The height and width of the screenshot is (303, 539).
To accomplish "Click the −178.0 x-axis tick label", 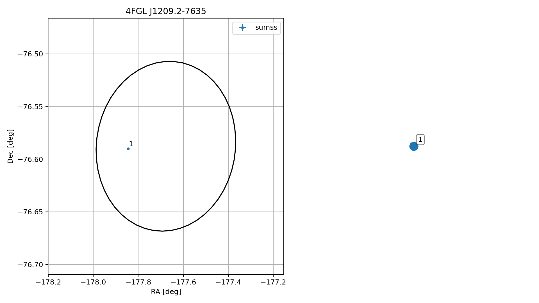I will click(x=93, y=282).
